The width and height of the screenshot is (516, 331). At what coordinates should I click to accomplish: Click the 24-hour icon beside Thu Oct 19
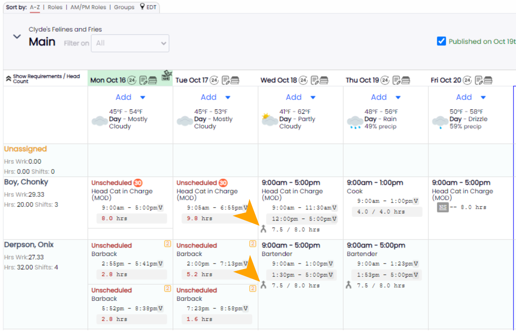385,80
